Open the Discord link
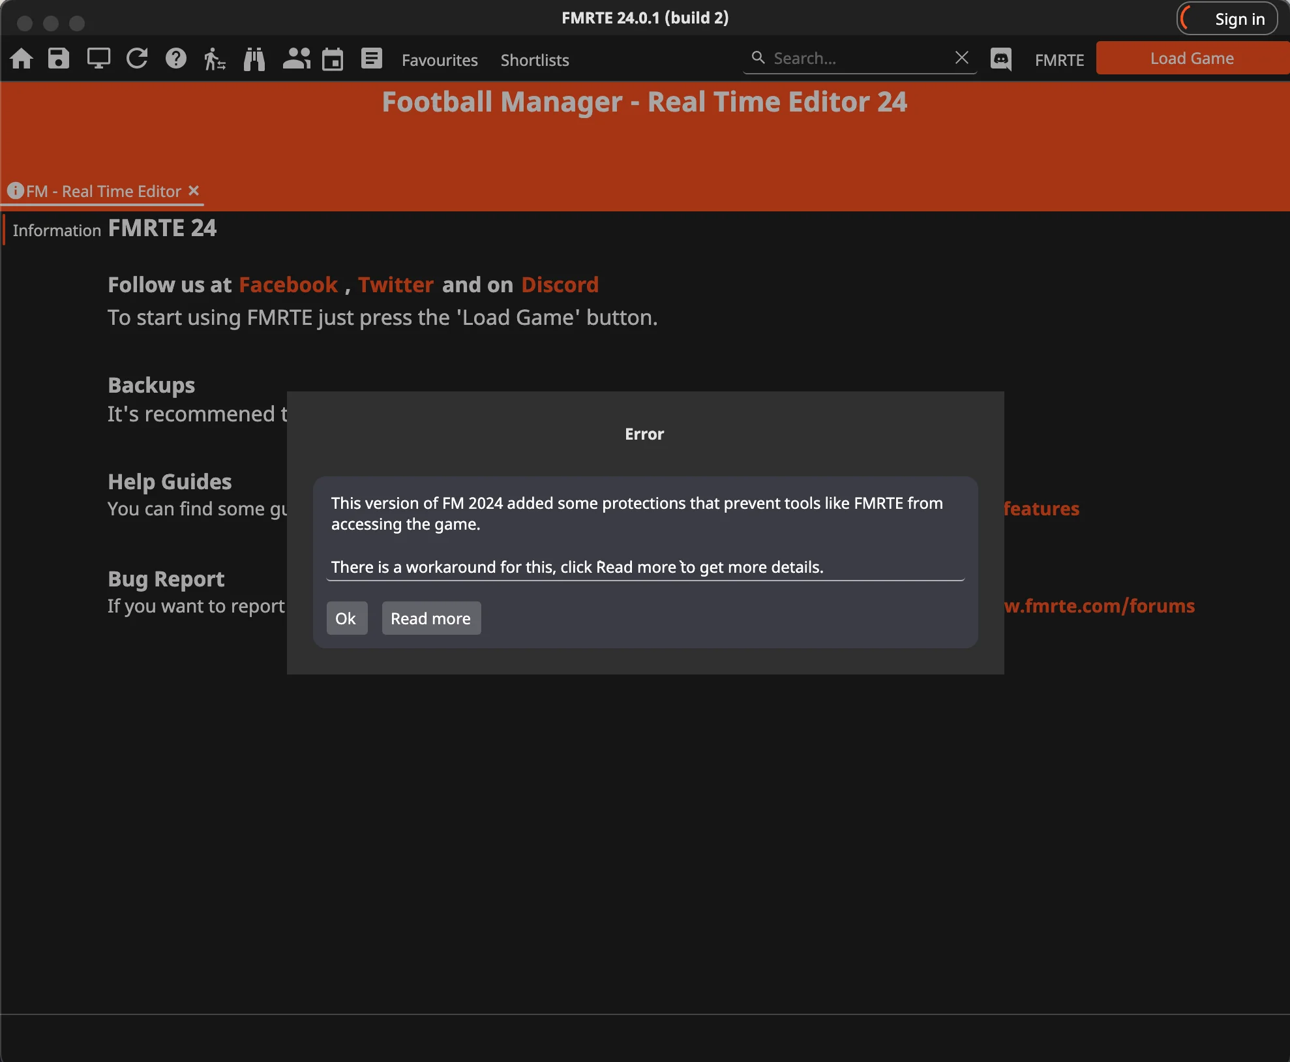 pyautogui.click(x=560, y=285)
